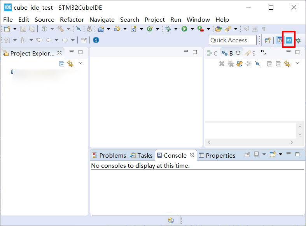Image resolution: width=306 pixels, height=226 pixels.
Task: Open the Debug button dropdown arrow
Action: point(176,29)
